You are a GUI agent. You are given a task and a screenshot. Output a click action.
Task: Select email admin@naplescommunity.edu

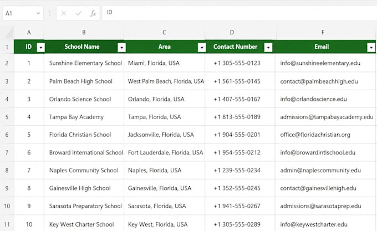[x=320, y=171]
